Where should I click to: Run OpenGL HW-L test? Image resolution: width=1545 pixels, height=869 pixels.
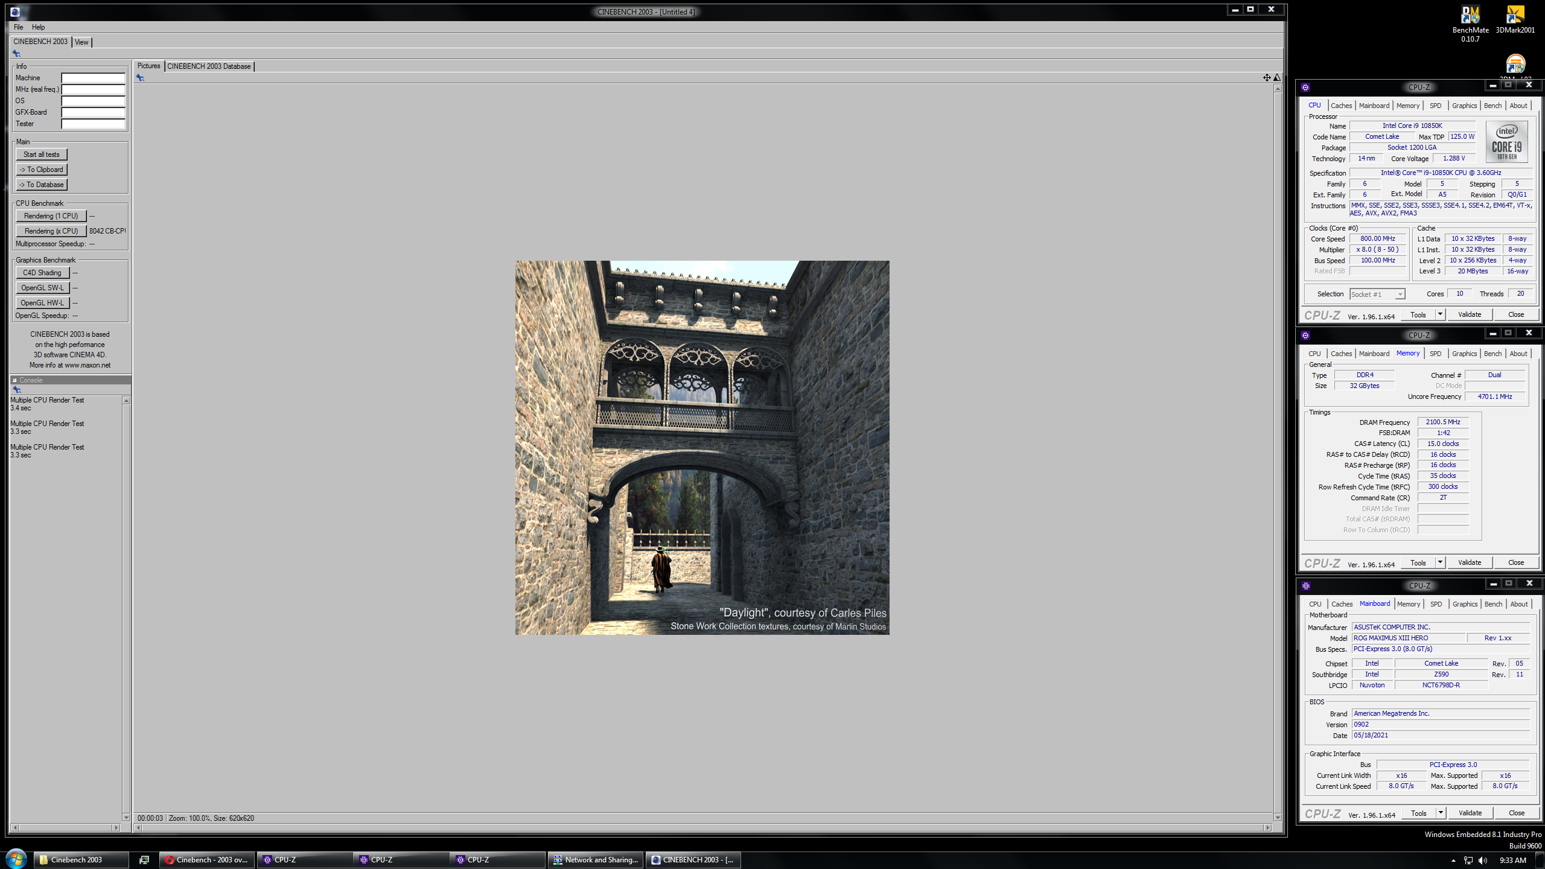[42, 303]
